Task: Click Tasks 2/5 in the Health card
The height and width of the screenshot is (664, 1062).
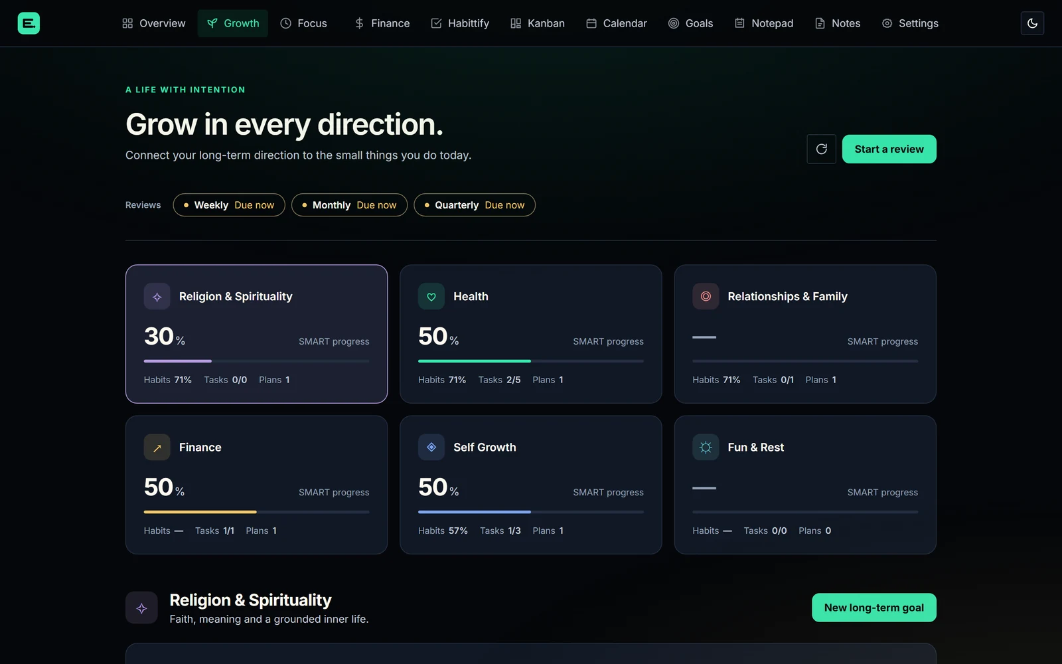Action: (499, 380)
